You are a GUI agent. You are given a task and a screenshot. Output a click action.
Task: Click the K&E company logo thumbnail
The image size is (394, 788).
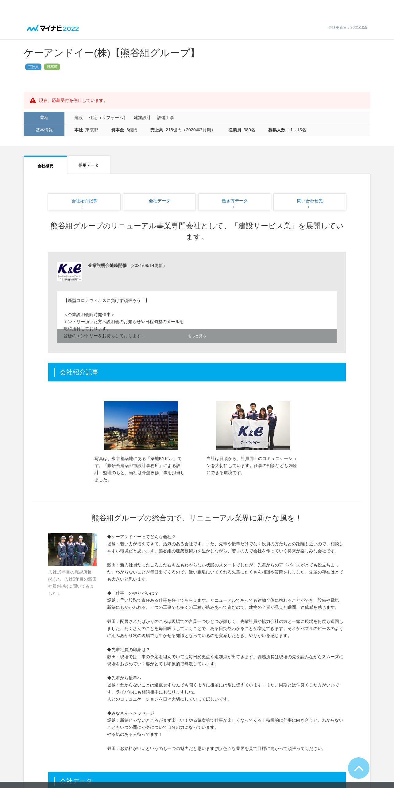point(70,272)
